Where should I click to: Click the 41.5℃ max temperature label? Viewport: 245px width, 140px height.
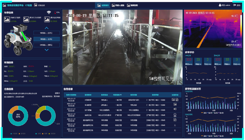(x=234, y=16)
